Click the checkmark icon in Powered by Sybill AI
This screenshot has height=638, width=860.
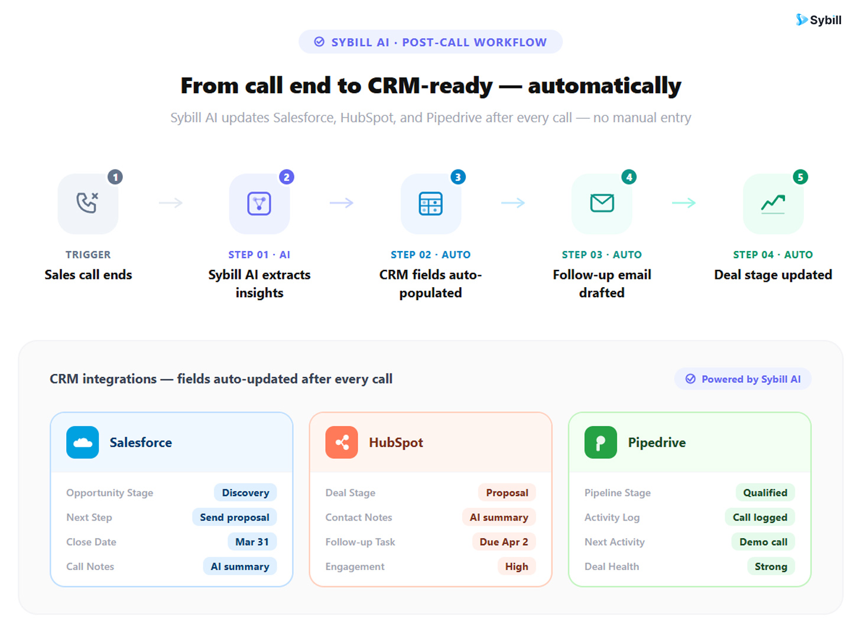(x=690, y=379)
